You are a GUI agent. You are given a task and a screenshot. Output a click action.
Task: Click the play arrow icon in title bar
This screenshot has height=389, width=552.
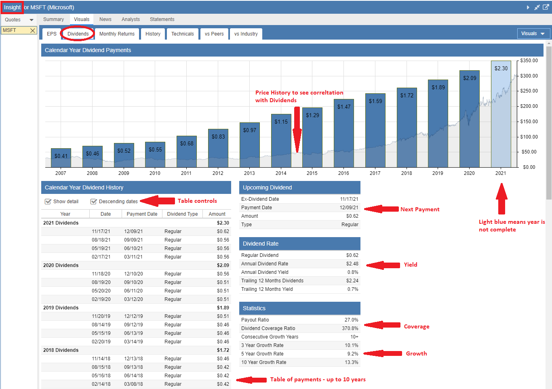[x=528, y=7]
